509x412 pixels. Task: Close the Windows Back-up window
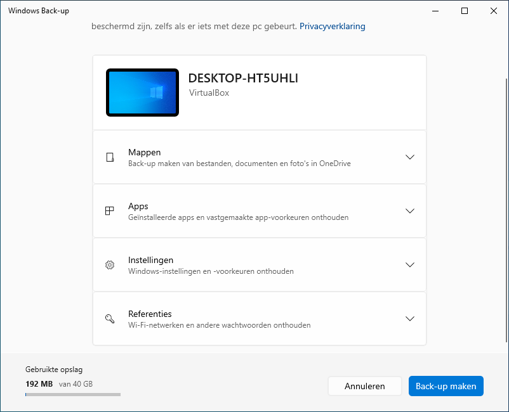(x=494, y=11)
